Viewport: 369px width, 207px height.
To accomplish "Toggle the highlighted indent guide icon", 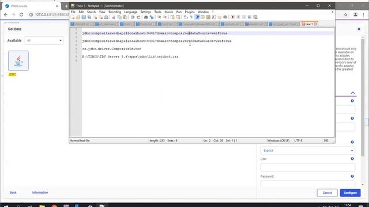I will point(197,17).
